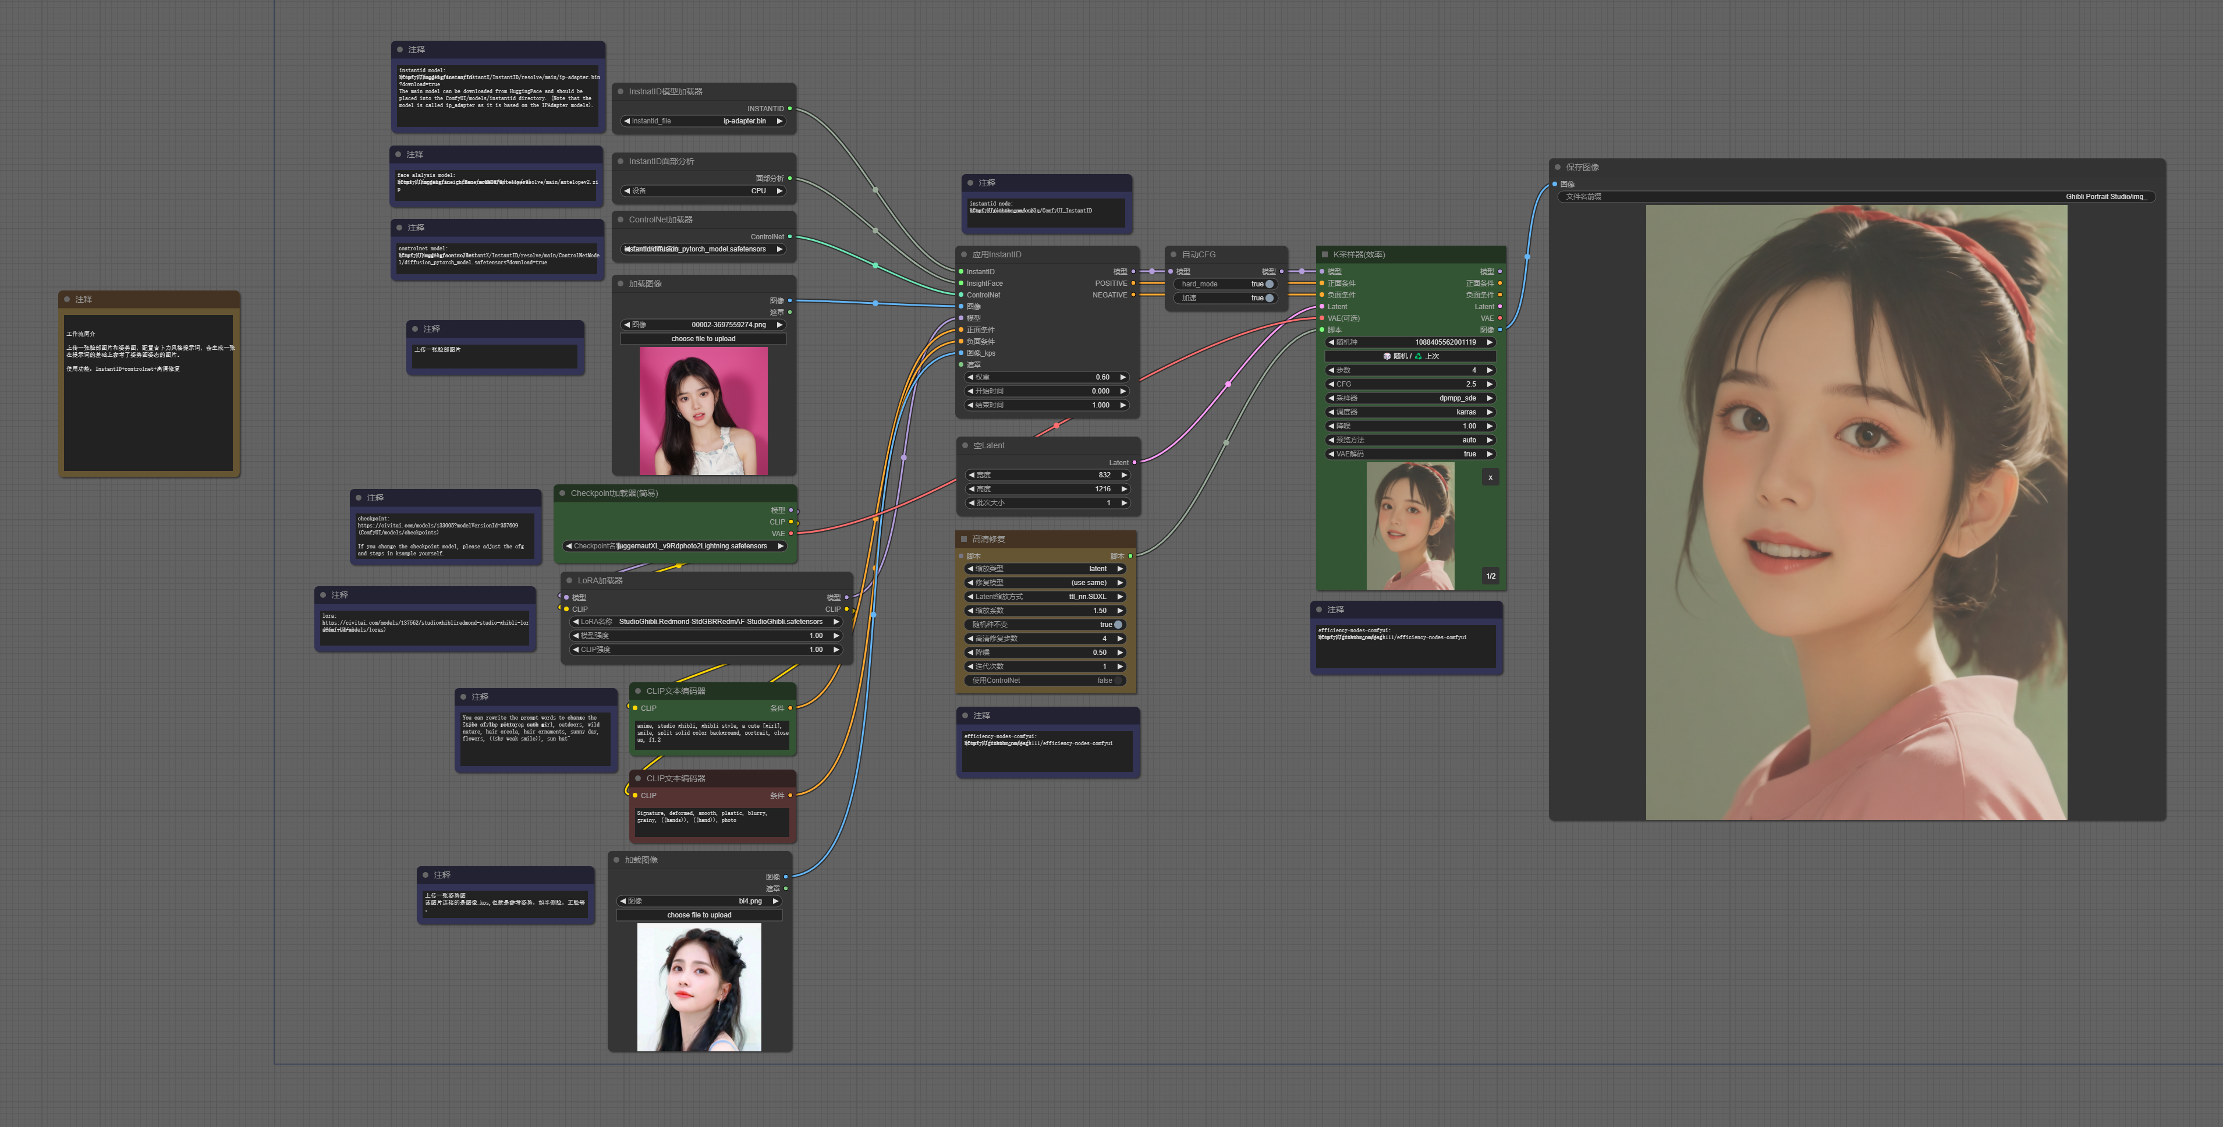Click the VAE(可选) input socket on K采样器
Screen dimensions: 2223x1127
point(1322,318)
